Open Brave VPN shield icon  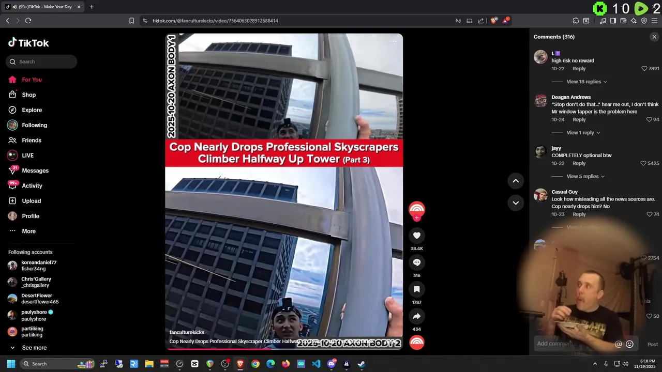click(x=644, y=21)
